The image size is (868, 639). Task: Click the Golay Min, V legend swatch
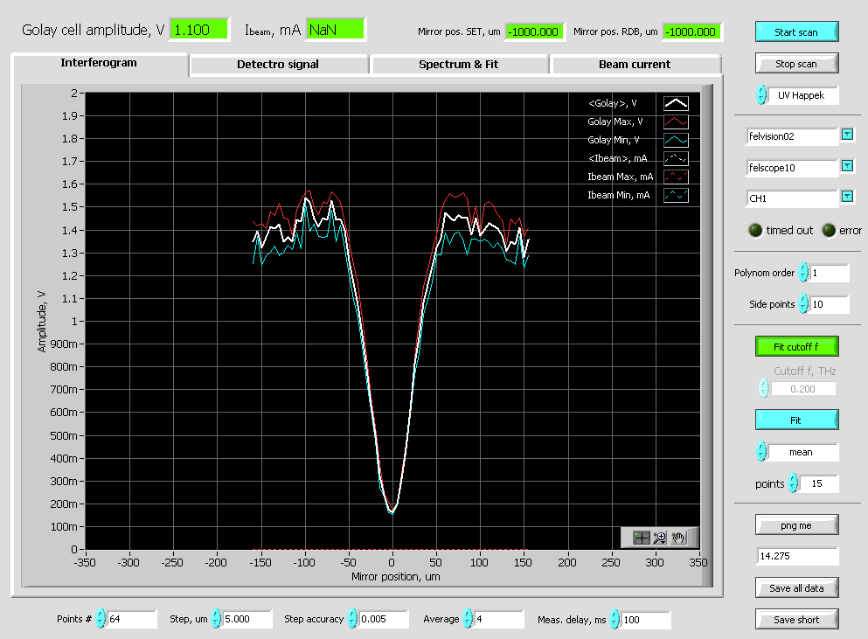click(x=676, y=140)
